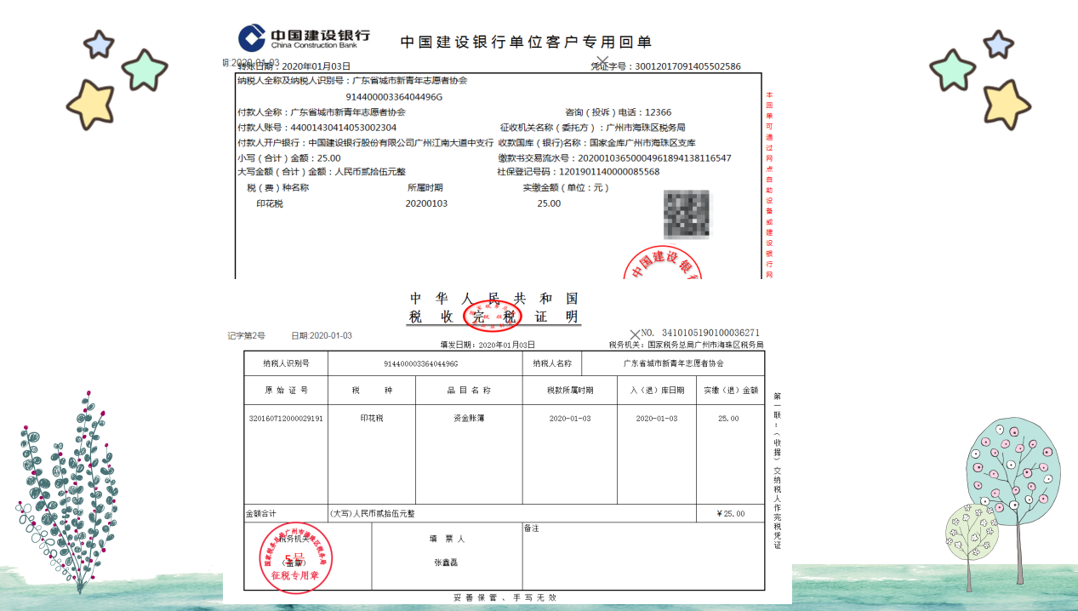Click the blurred QR code on the receipt
The width and height of the screenshot is (1078, 611).
coord(687,214)
